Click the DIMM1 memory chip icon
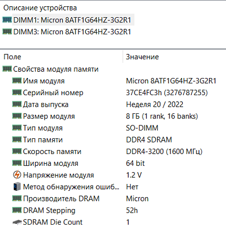Viewport: 226px width, 234px height. [x=7, y=20]
